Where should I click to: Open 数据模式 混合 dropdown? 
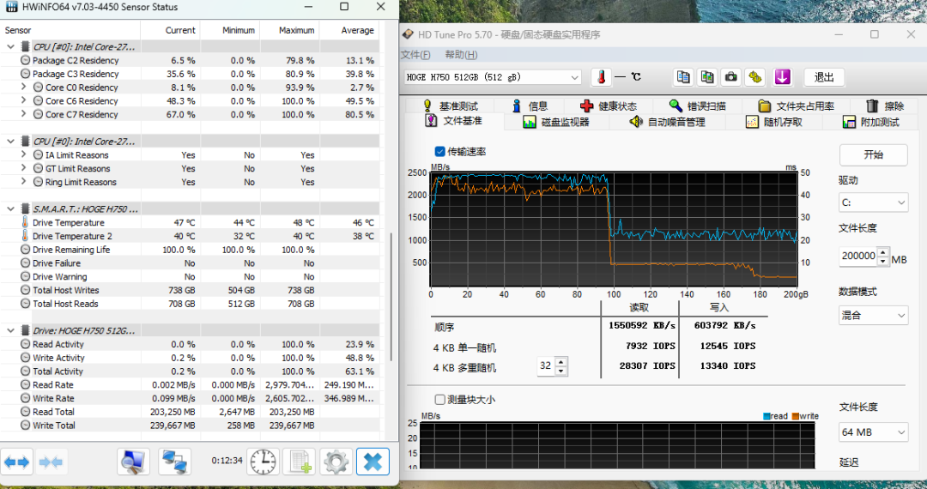(873, 316)
